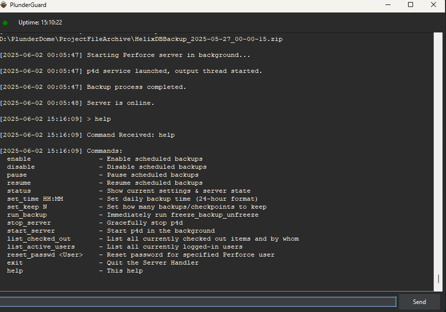Click the 'Command Received: help' log line
Image resolution: width=446 pixels, height=312 pixels.
130,135
